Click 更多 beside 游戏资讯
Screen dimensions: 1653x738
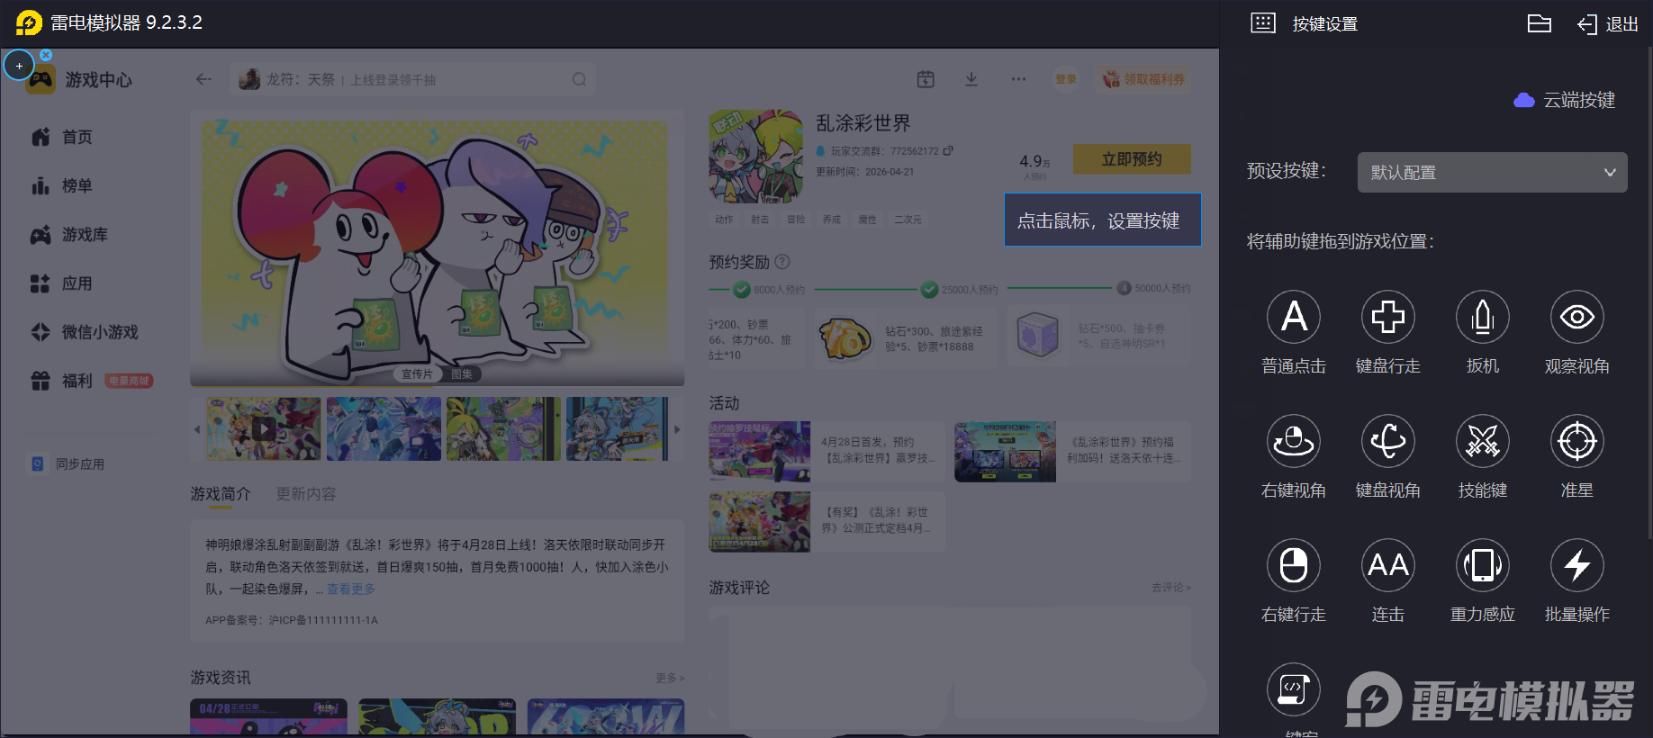coord(670,678)
